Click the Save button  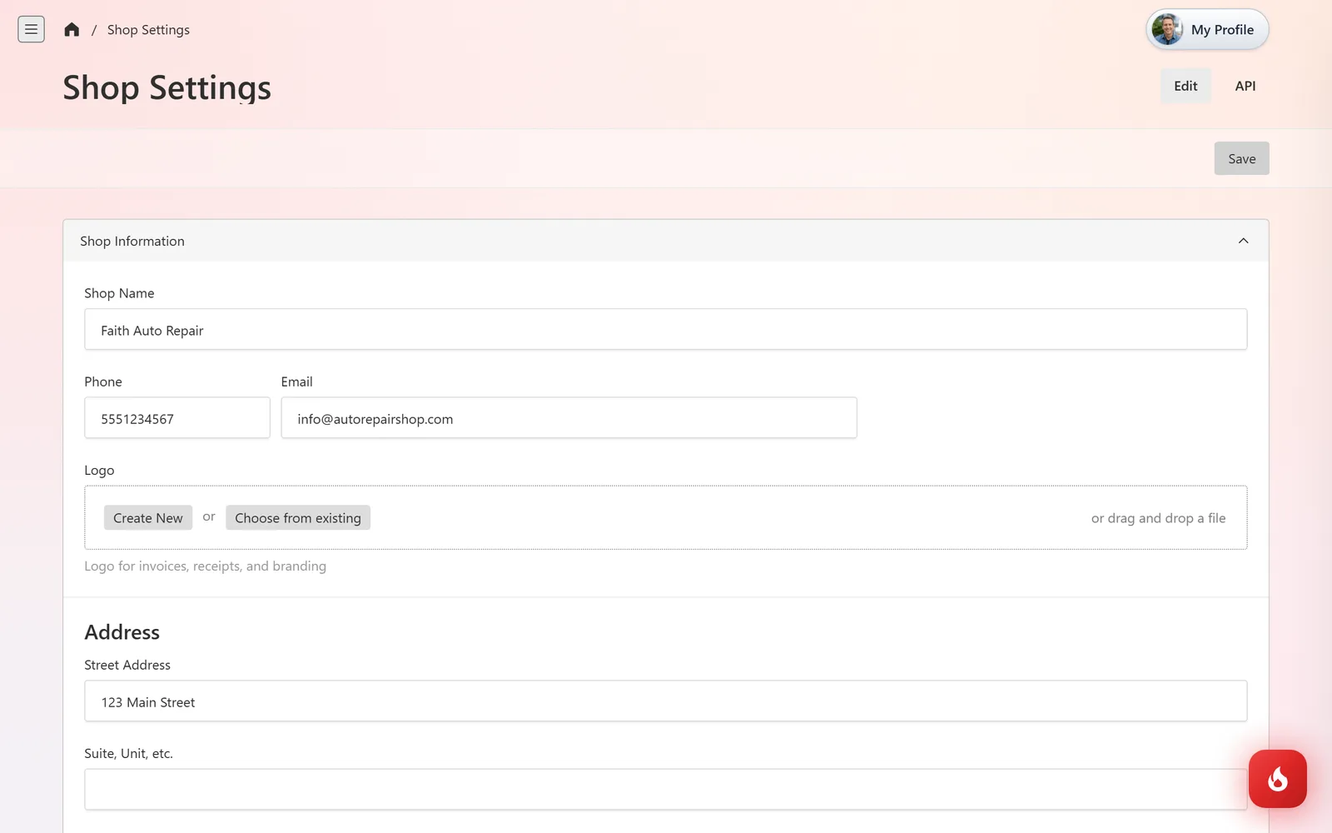(x=1241, y=158)
